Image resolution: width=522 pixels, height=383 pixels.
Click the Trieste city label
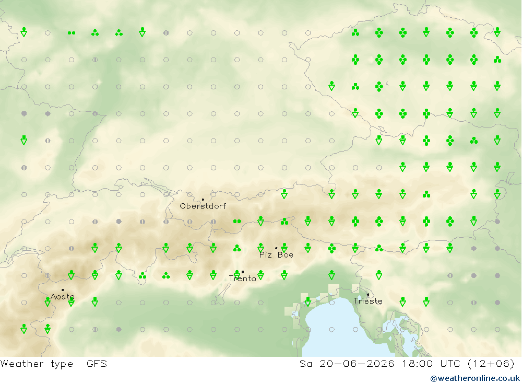tap(368, 301)
